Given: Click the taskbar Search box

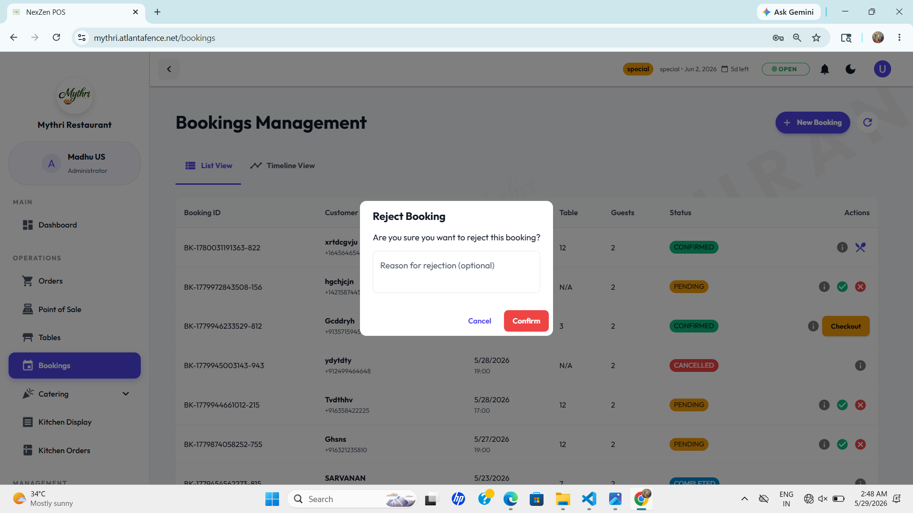Looking at the screenshot, I should tap(352, 499).
